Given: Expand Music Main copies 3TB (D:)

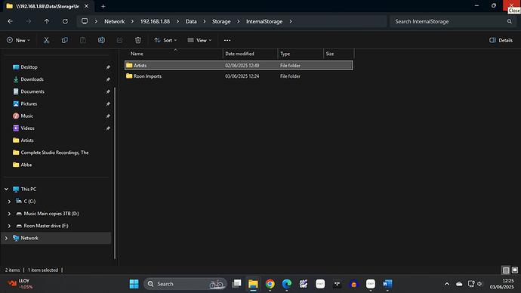Looking at the screenshot, I should pos(9,214).
